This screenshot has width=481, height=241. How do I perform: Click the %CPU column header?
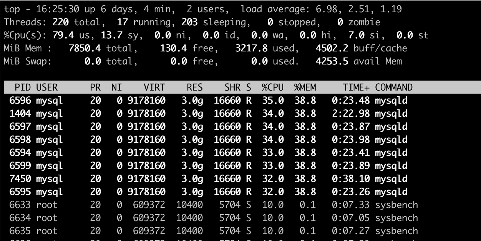[x=273, y=87]
